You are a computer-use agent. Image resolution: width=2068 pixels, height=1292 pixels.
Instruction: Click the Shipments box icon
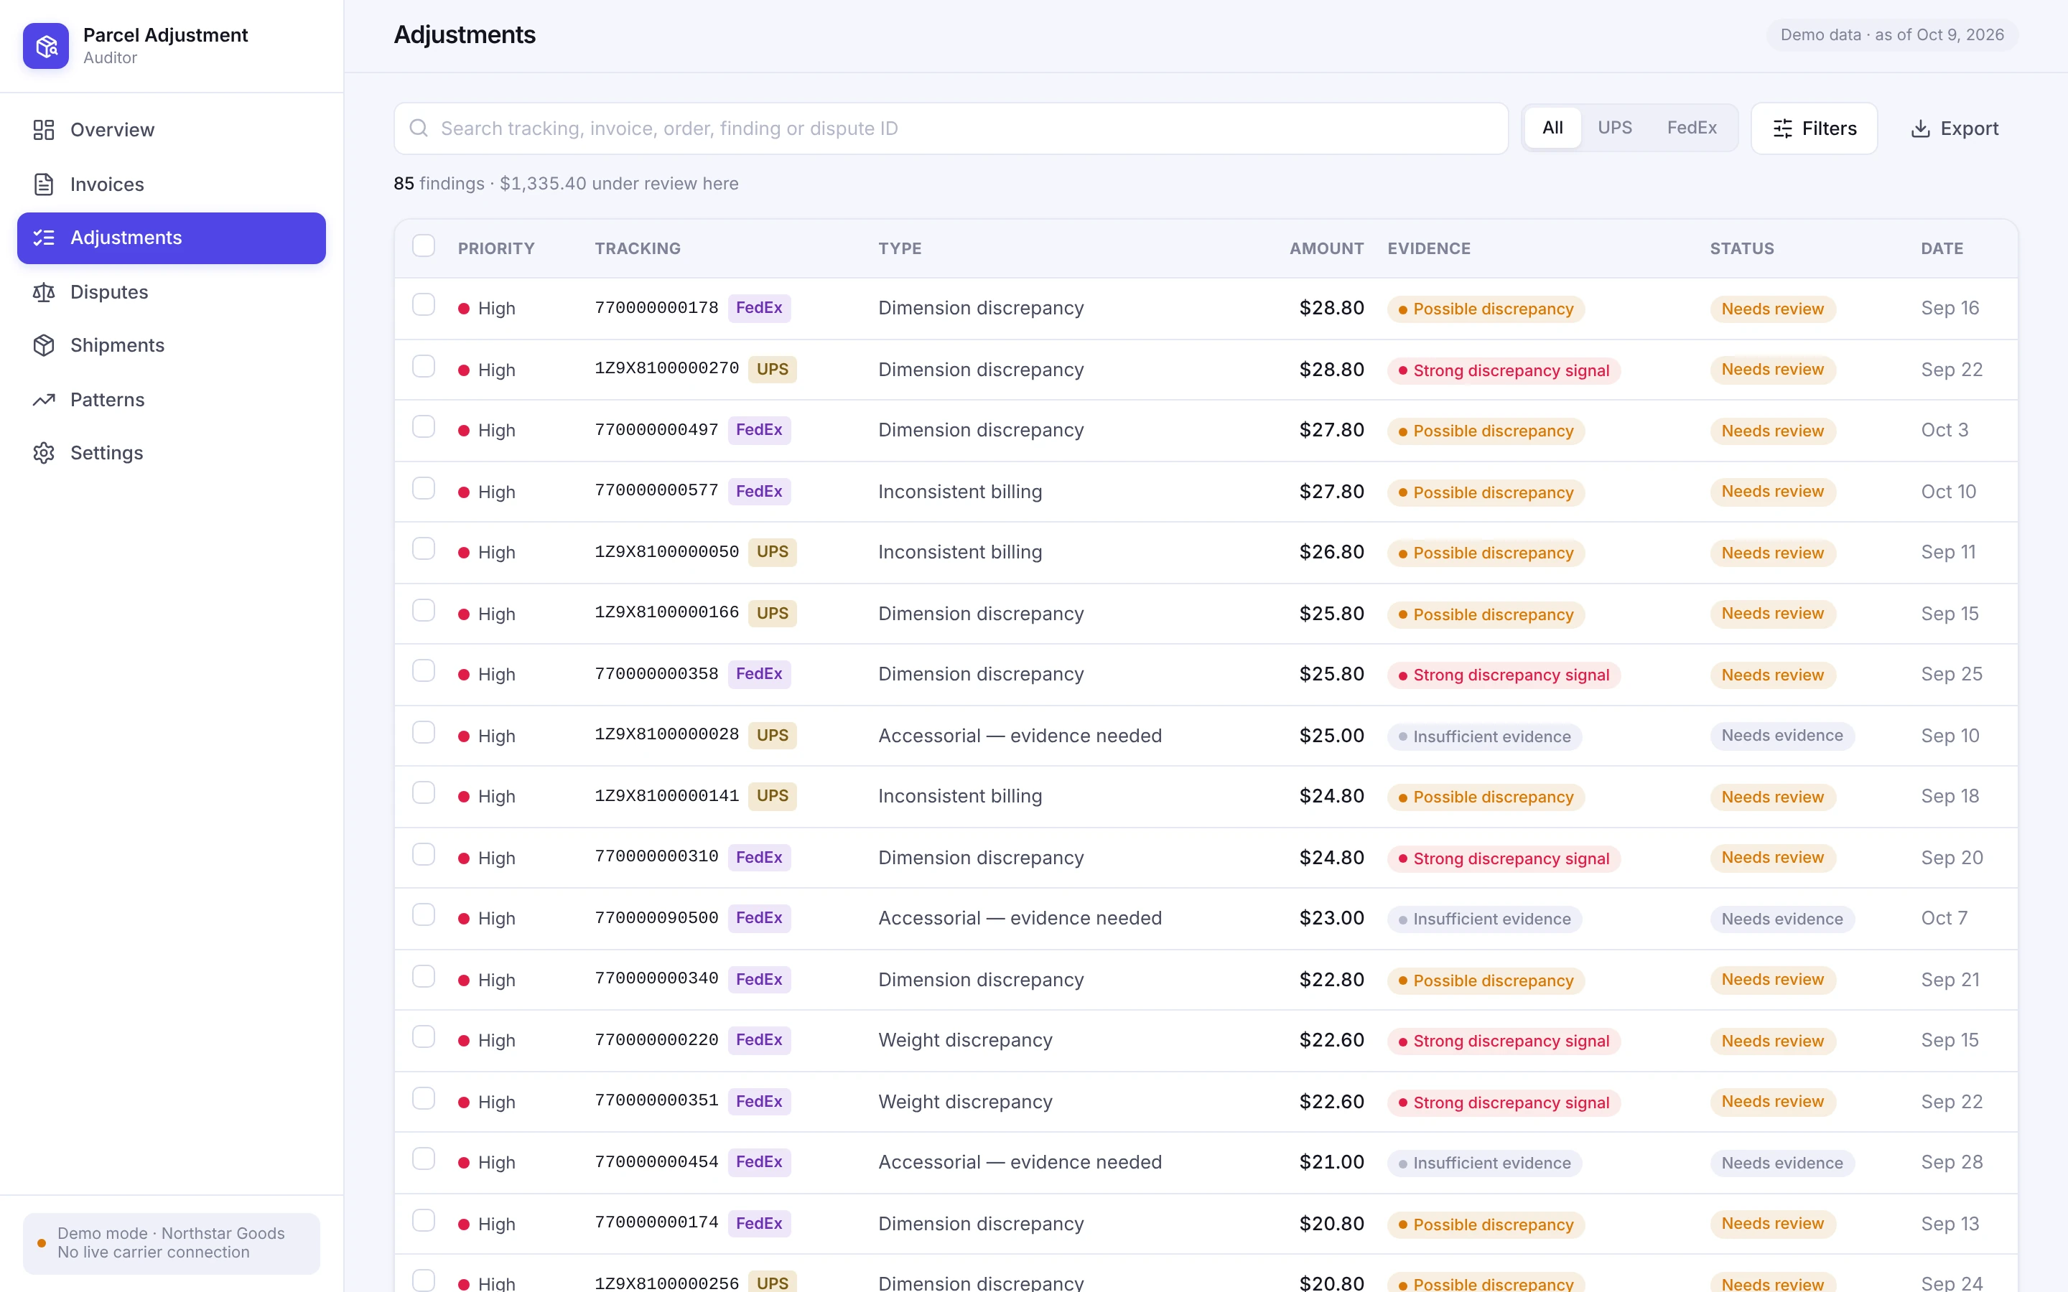coord(44,345)
